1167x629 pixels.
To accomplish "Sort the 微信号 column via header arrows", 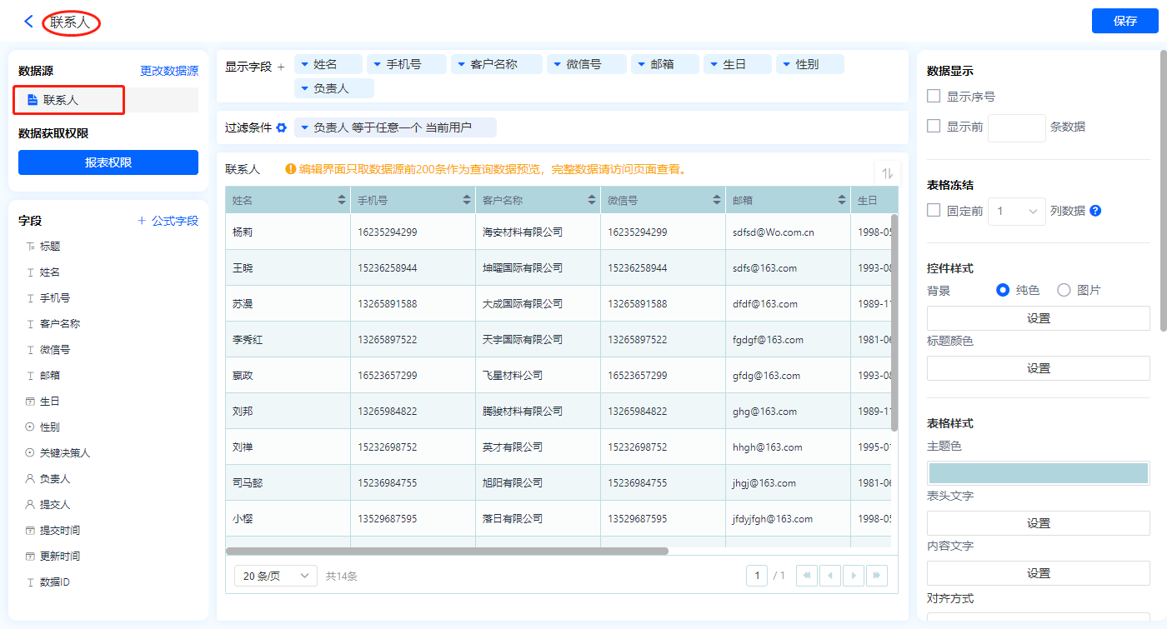I will point(717,200).
